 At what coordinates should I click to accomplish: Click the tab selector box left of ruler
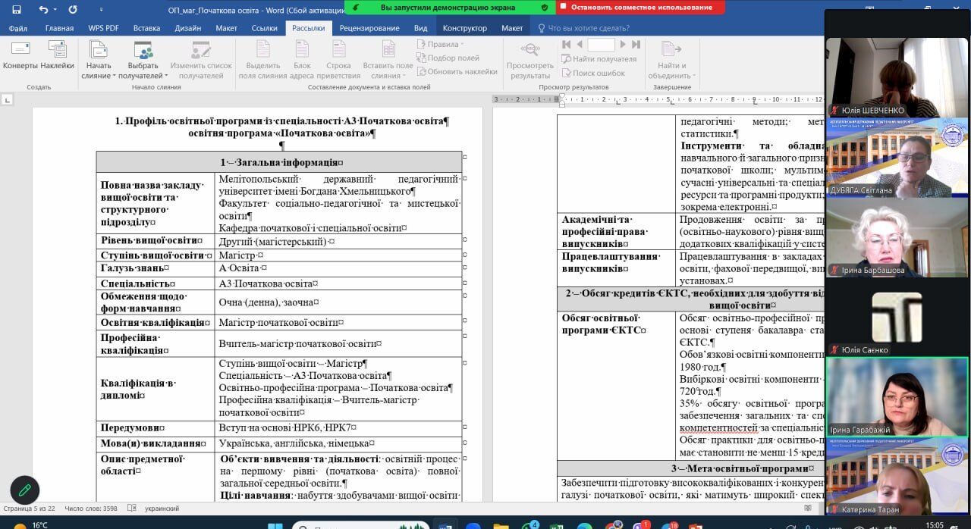pos(8,99)
